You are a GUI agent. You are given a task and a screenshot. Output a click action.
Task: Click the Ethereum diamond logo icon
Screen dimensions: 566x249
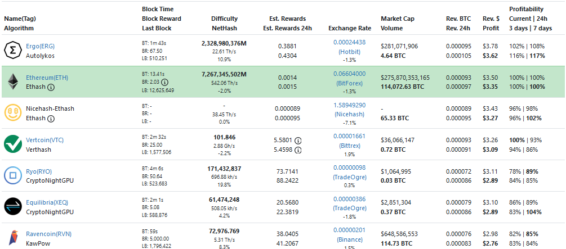tap(12, 82)
